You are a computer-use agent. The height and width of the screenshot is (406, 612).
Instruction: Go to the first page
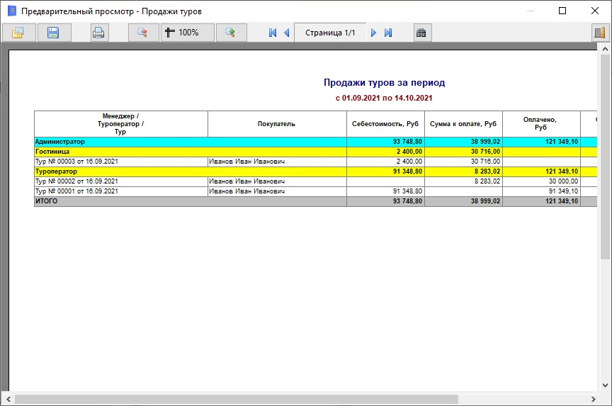273,33
